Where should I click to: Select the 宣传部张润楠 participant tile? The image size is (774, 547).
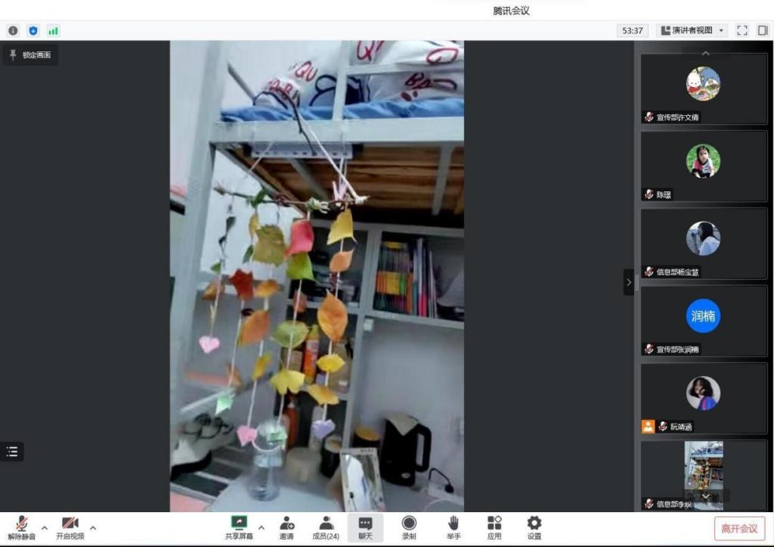pyautogui.click(x=704, y=321)
